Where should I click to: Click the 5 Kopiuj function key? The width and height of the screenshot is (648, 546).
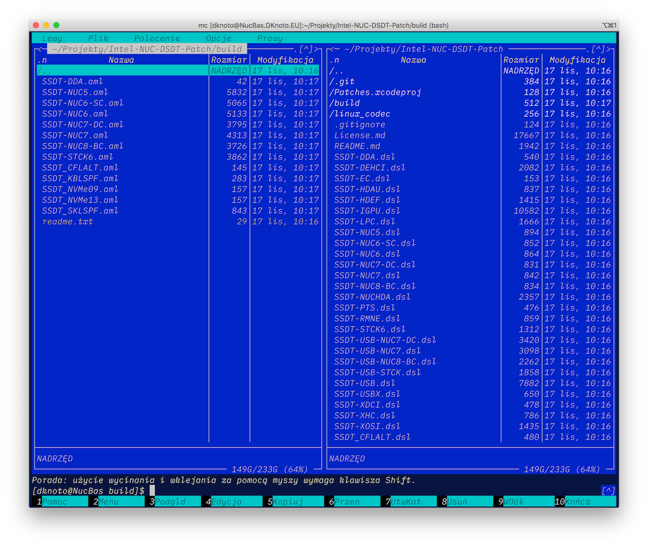[x=293, y=501]
